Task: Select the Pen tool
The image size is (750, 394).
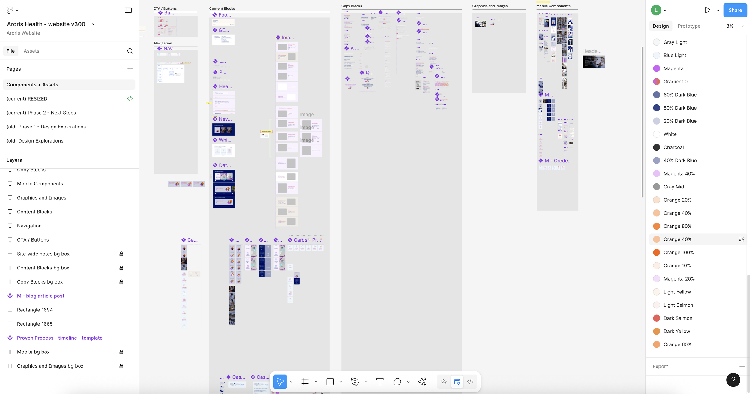Action: (x=355, y=382)
